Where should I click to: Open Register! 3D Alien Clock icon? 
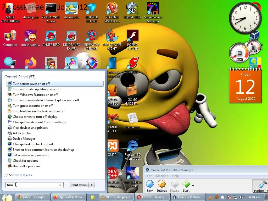click(133, 150)
